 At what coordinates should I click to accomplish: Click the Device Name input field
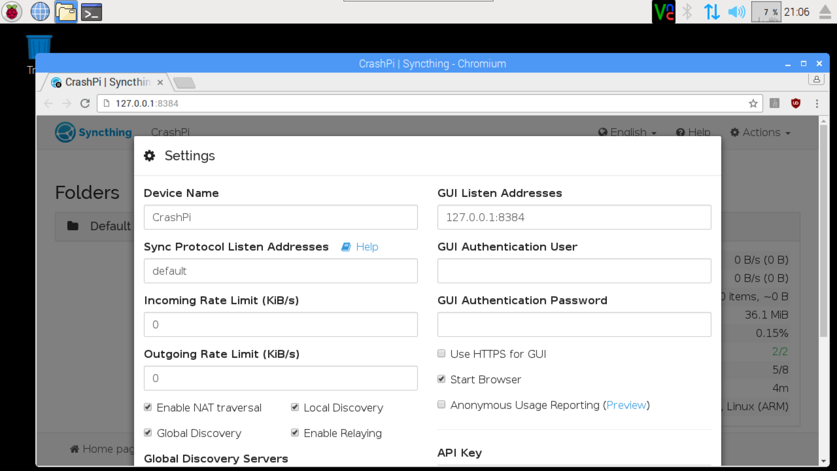click(x=280, y=217)
